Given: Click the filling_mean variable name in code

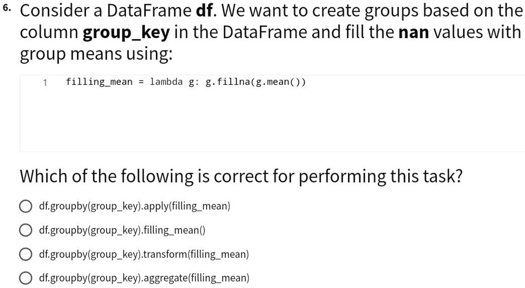Looking at the screenshot, I should 99,82.
